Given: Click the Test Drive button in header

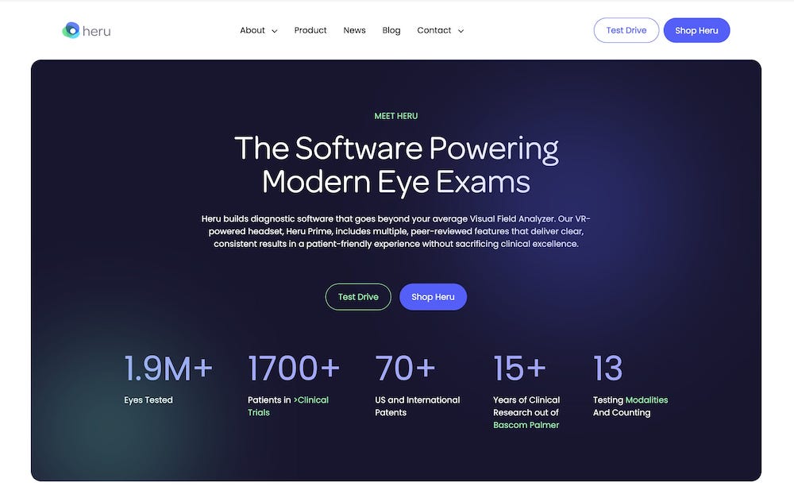Looking at the screenshot, I should (626, 30).
